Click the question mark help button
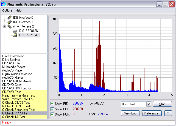176x126 pixels. (x=168, y=113)
